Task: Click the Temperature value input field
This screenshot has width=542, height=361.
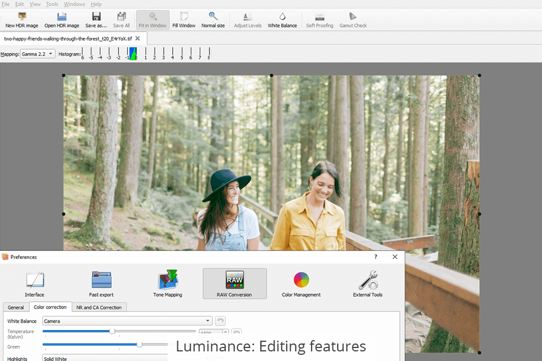Action: [211, 332]
